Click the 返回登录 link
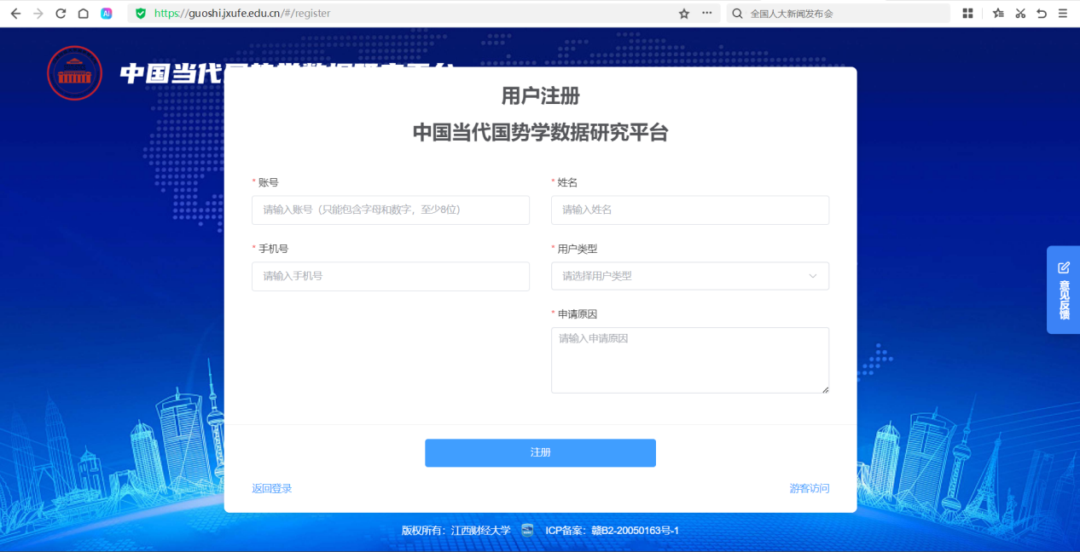 tap(271, 489)
